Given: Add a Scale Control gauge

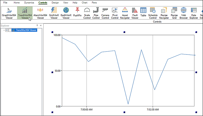Looking at the screenshot, I should 87,13.
